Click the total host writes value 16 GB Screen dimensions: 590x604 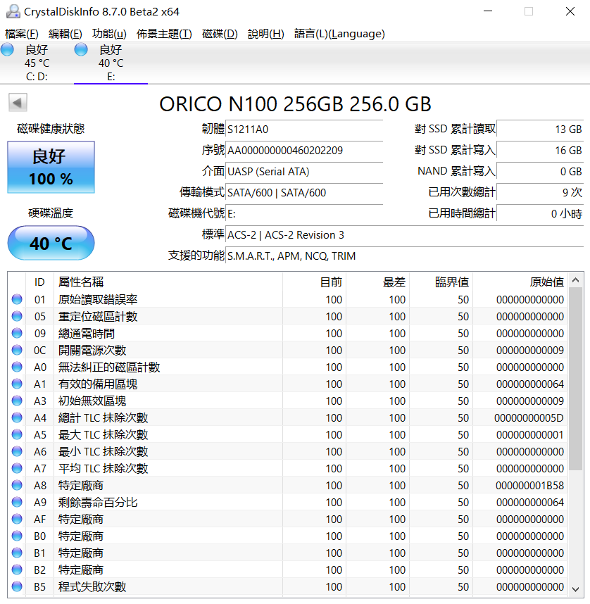540,151
